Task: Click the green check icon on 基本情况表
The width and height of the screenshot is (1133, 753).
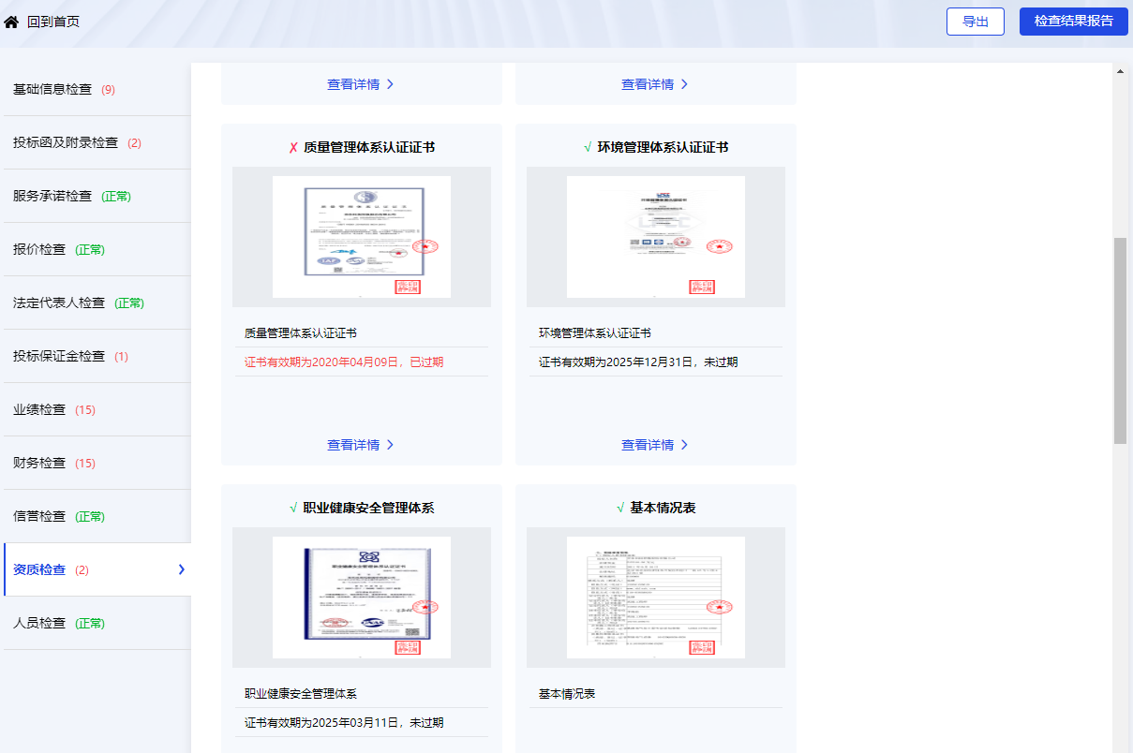Action: 620,509
